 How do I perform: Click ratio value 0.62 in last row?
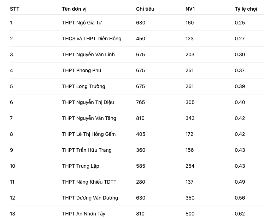pyautogui.click(x=240, y=214)
